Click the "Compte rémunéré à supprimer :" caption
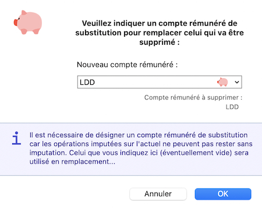Viewport: 262px width, 210px height. pyautogui.click(x=193, y=97)
